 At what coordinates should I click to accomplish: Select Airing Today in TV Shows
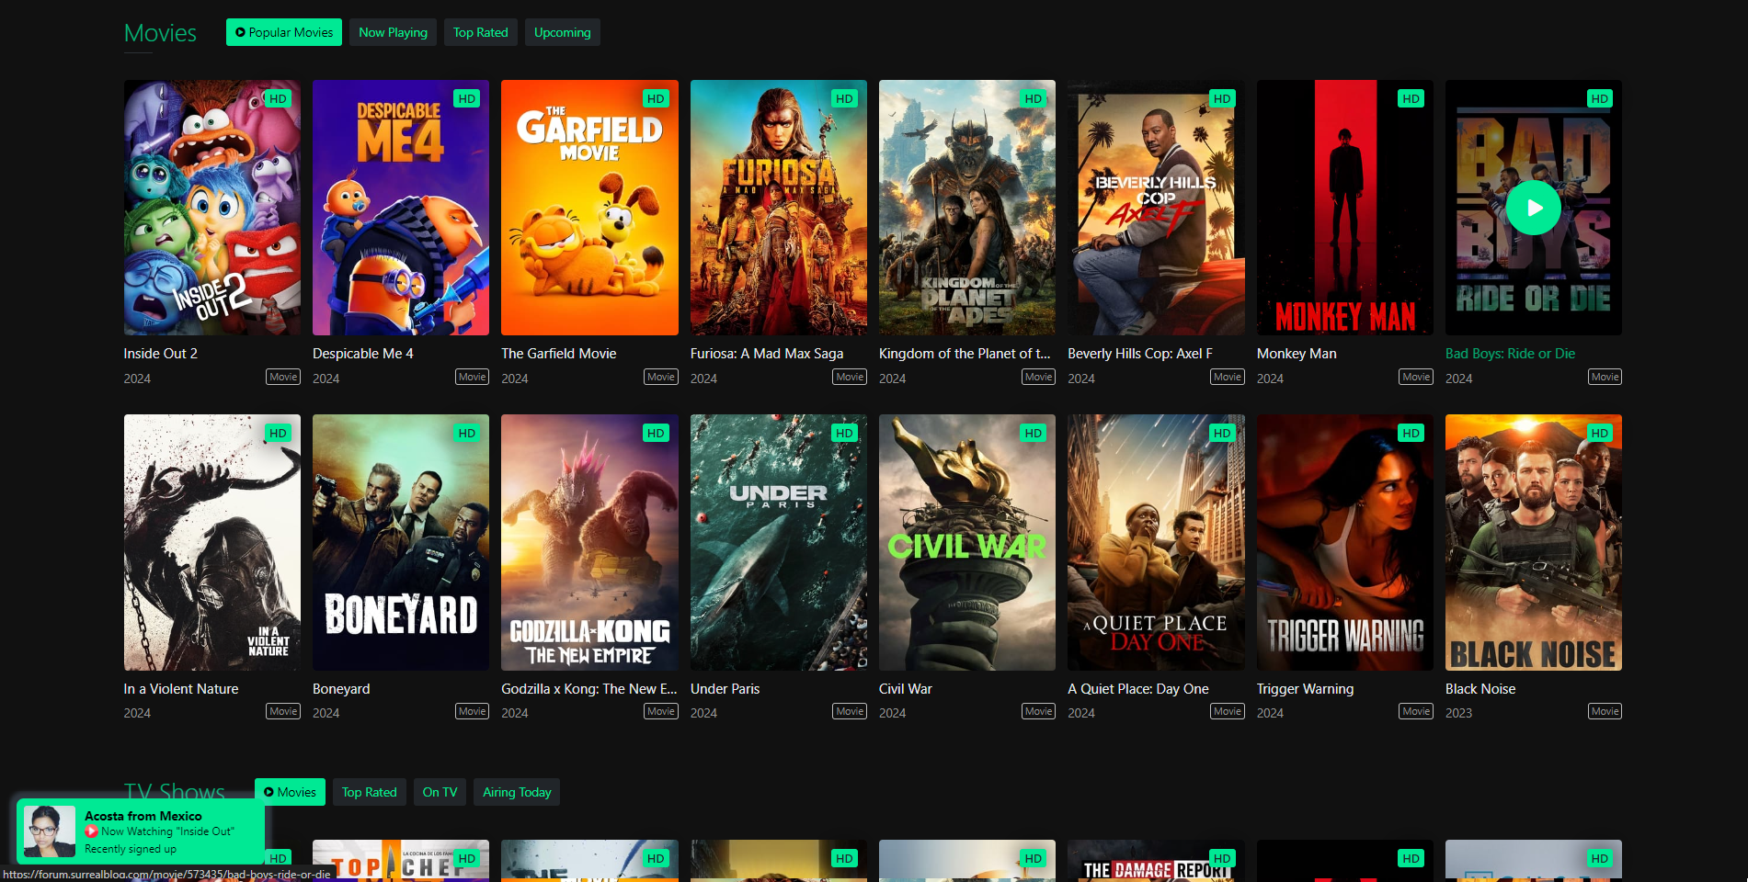coord(517,792)
